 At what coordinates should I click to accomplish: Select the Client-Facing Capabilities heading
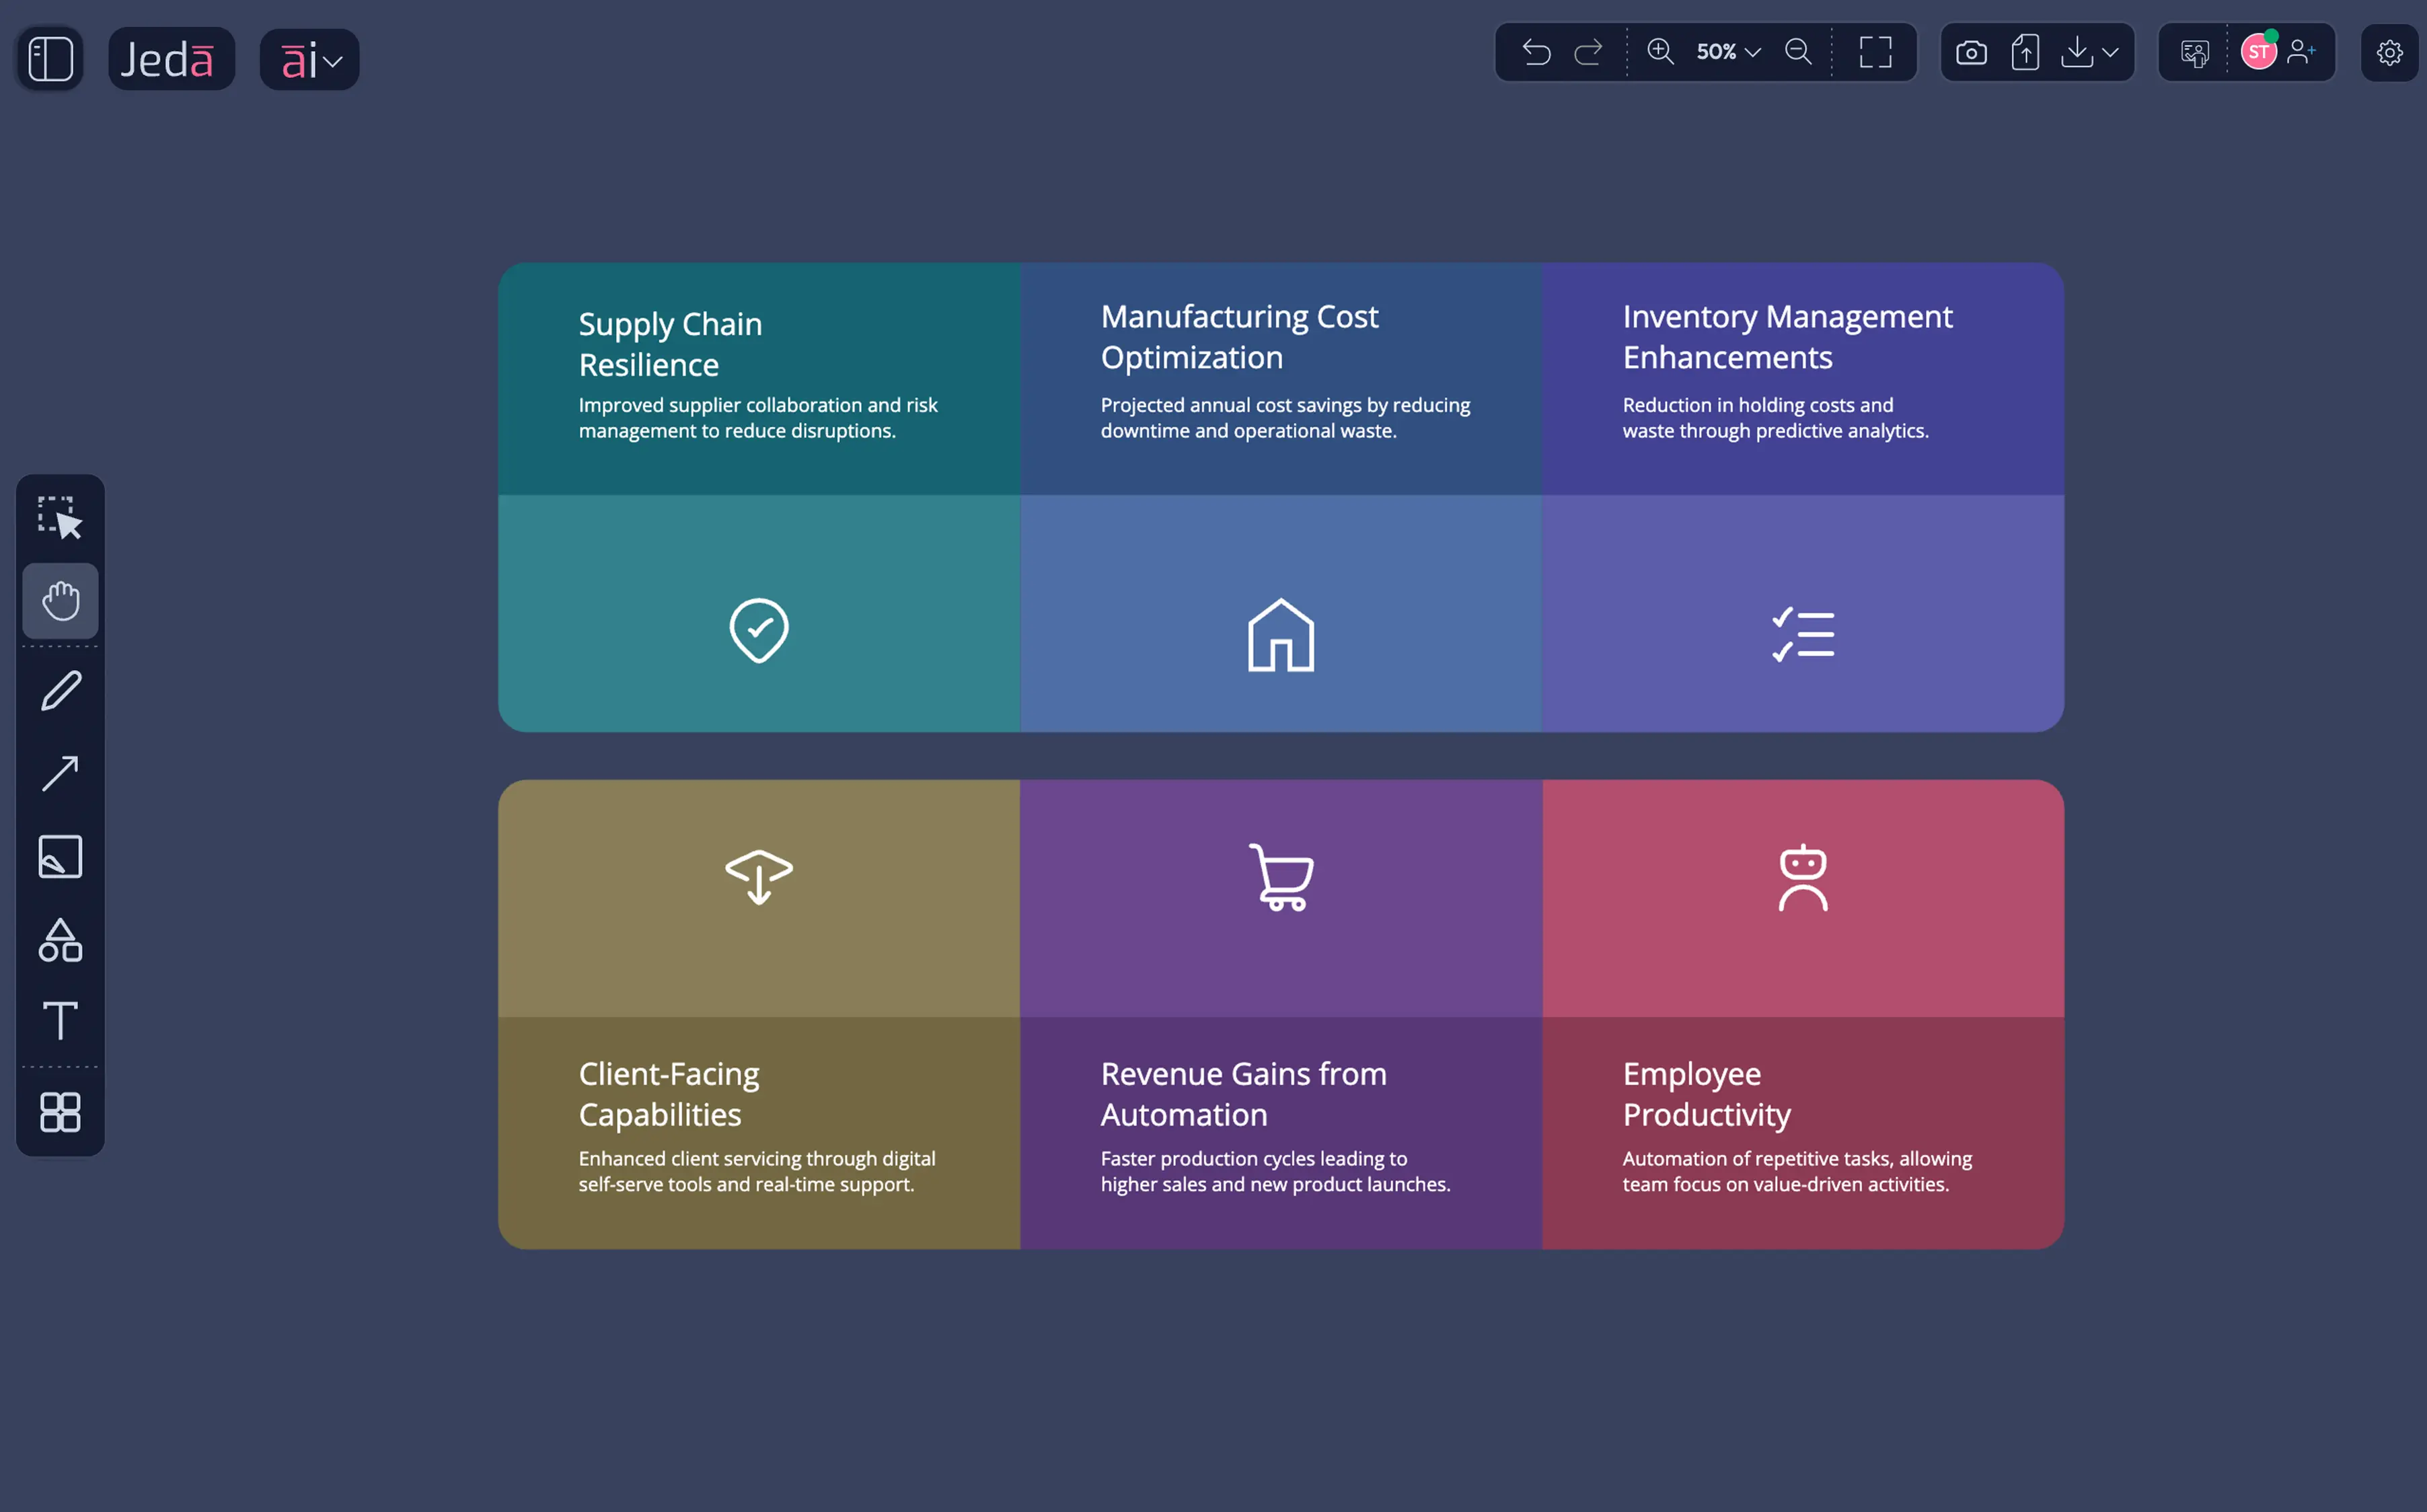(x=669, y=1094)
